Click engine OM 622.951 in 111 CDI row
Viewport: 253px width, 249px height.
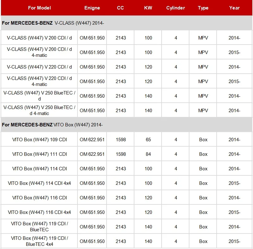tap(92, 154)
